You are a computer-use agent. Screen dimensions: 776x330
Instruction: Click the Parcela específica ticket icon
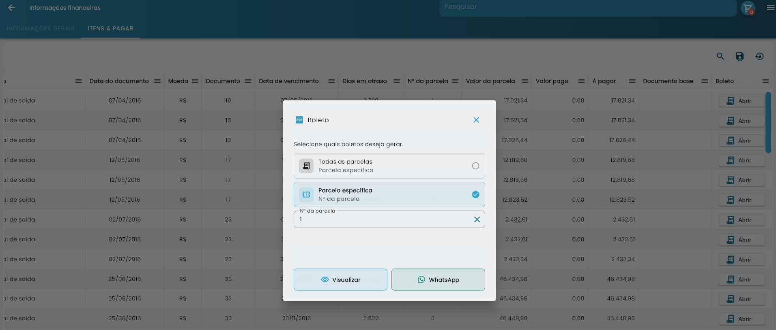[x=306, y=194]
